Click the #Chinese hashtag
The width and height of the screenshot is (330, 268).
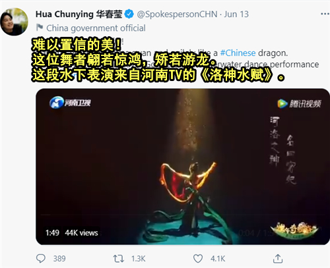[x=238, y=53]
